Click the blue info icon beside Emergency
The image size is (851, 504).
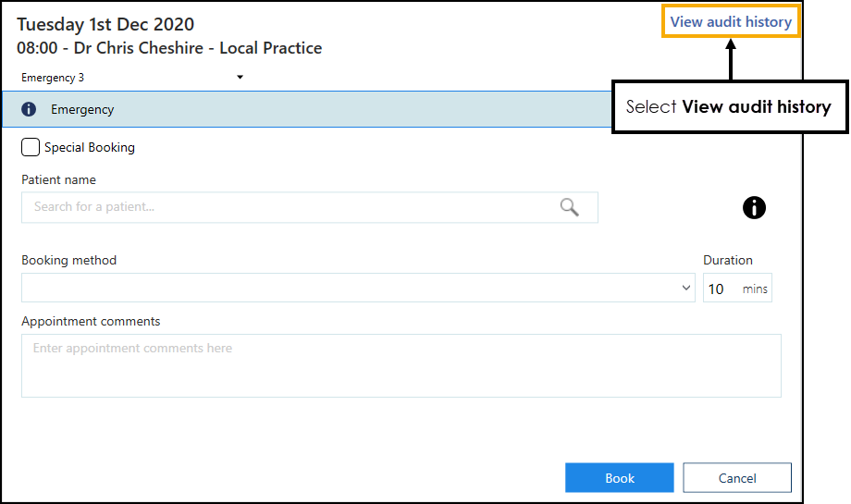click(29, 109)
